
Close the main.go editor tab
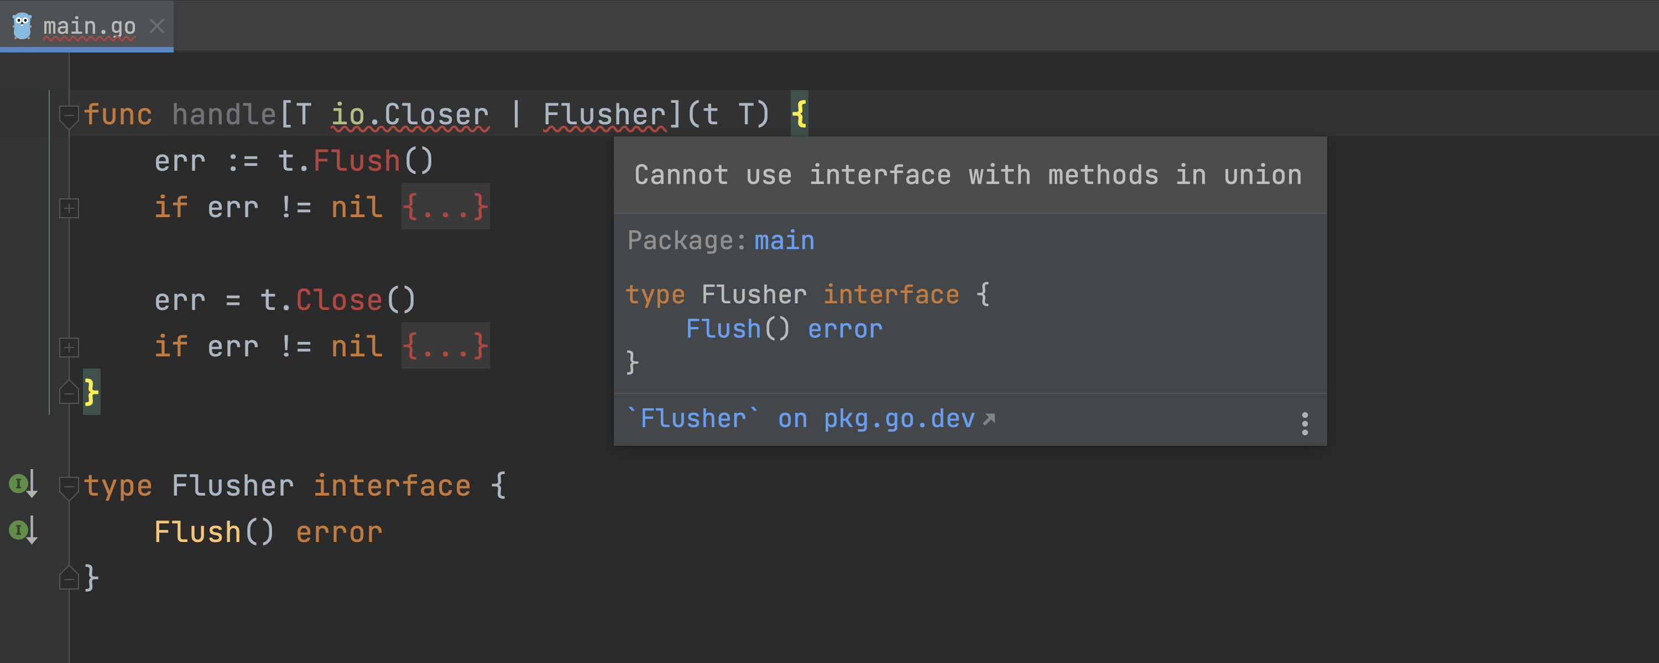point(157,27)
